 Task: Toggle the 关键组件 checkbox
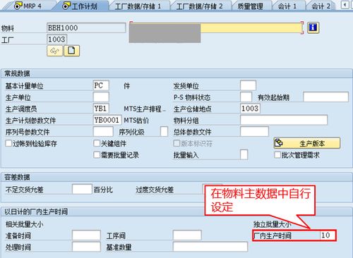coord(97,143)
